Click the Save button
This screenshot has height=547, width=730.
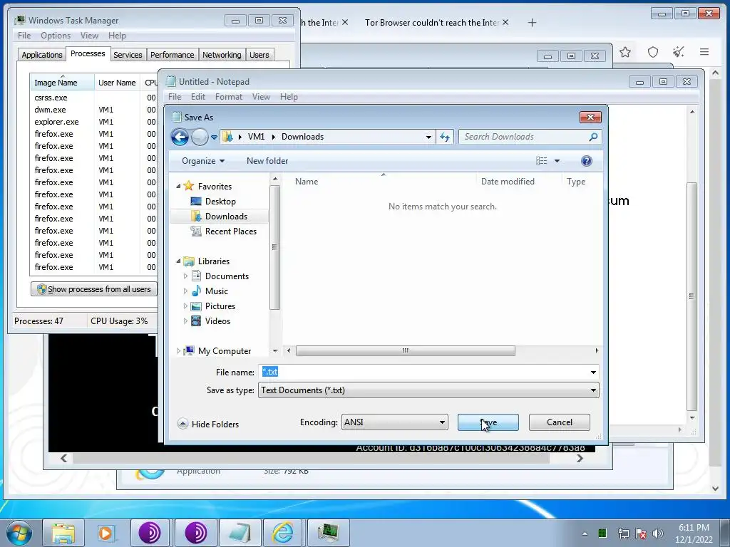click(488, 422)
